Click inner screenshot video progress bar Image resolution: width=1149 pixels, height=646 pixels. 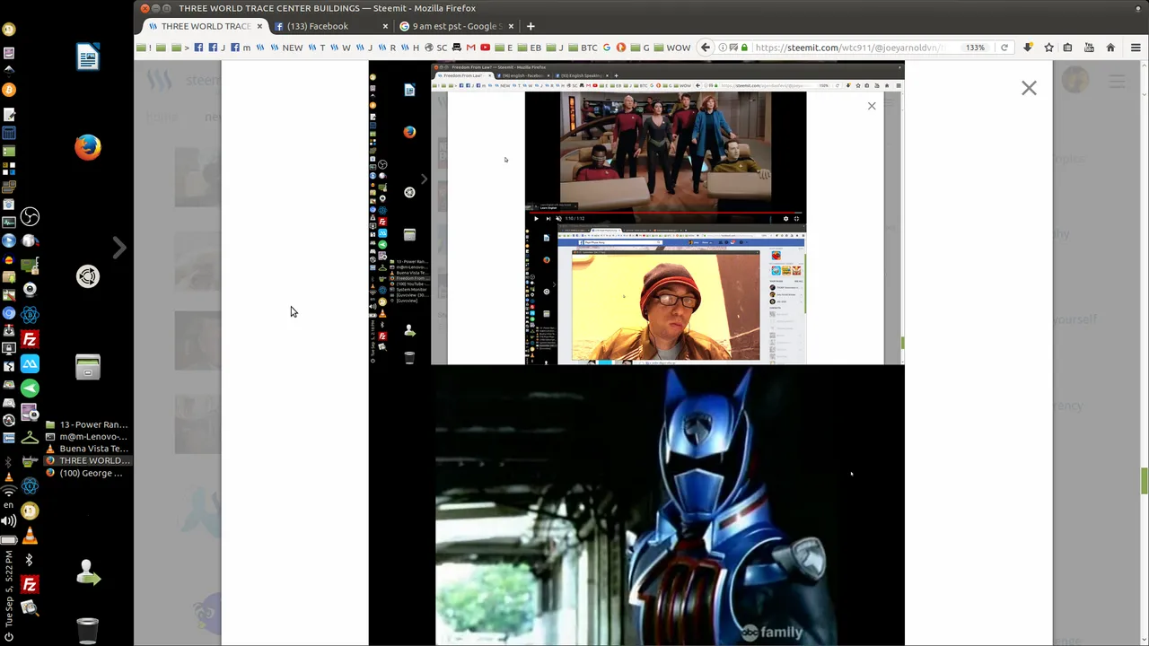pyautogui.click(x=665, y=213)
